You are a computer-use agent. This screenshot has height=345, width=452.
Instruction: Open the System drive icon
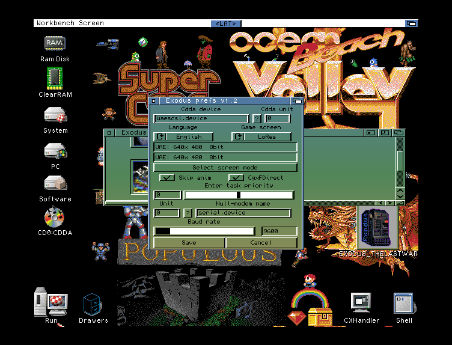click(55, 114)
